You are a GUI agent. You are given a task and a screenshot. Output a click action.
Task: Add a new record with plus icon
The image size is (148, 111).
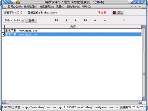pos(95,20)
